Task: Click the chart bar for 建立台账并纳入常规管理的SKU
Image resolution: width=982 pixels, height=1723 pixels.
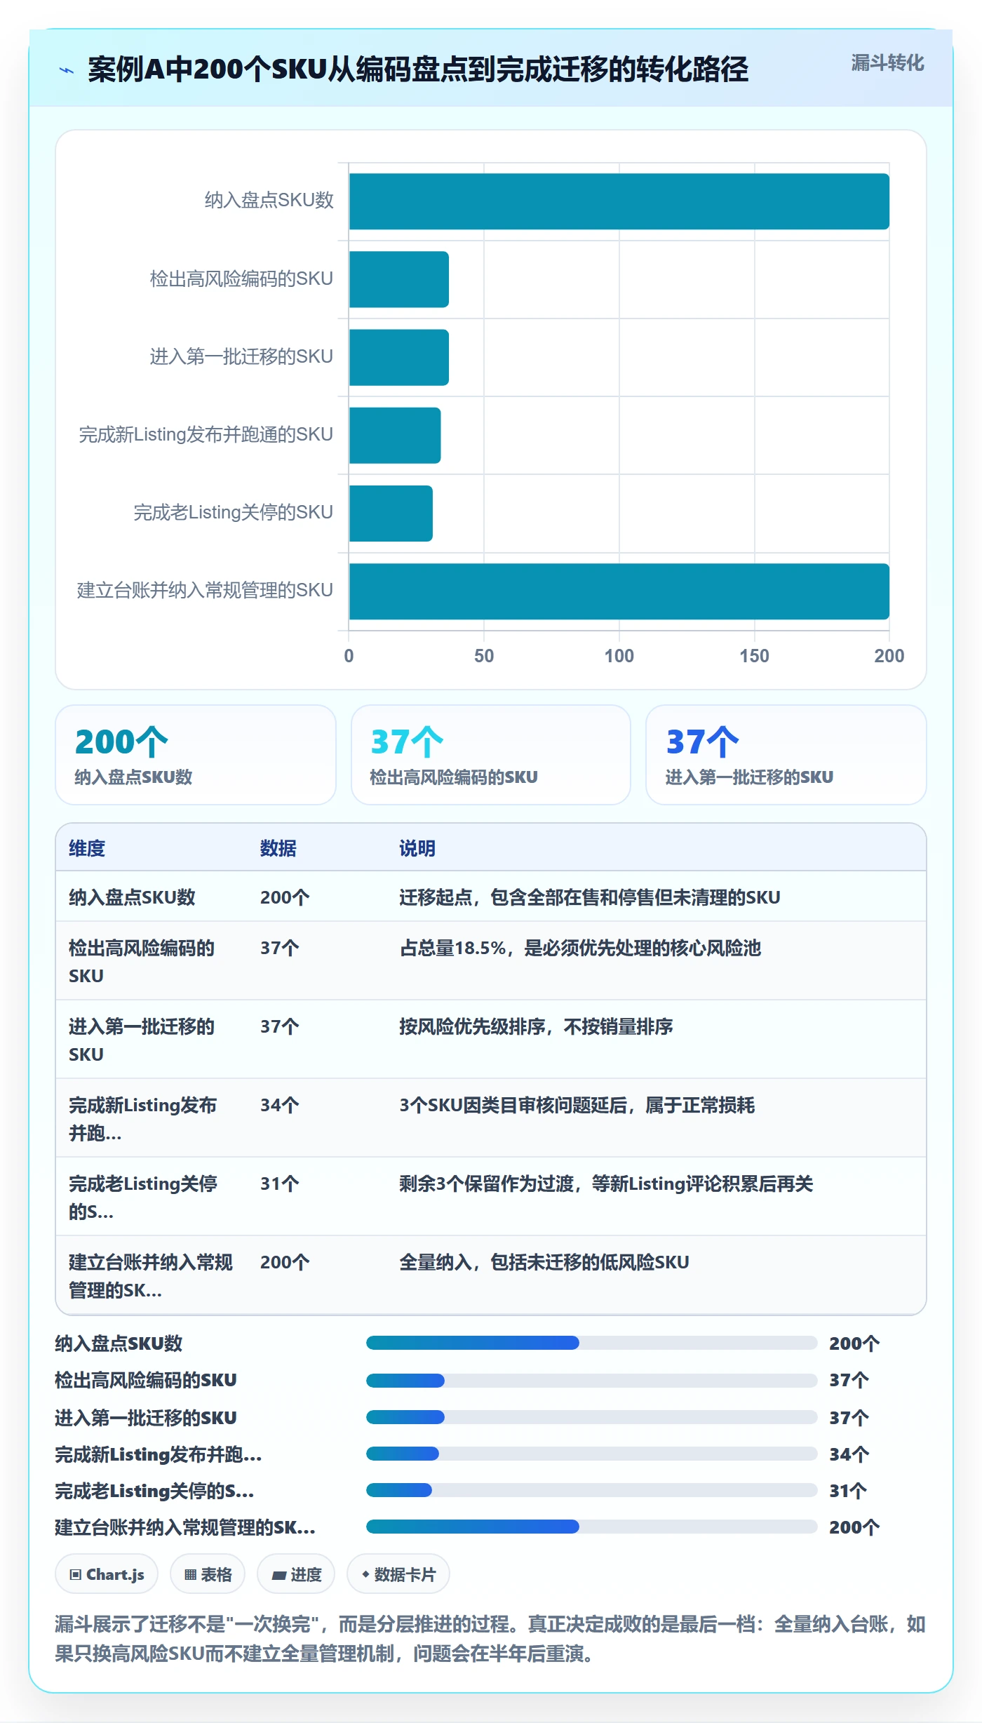Action: [619, 591]
